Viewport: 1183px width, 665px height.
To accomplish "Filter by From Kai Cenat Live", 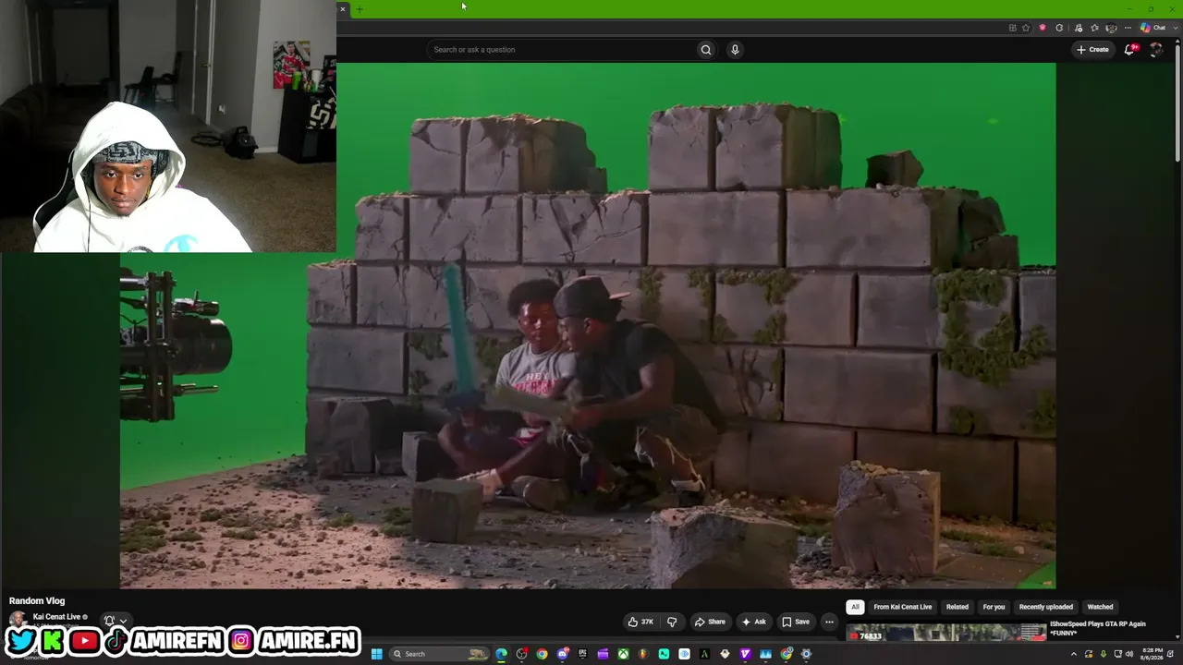I will 902,607.
